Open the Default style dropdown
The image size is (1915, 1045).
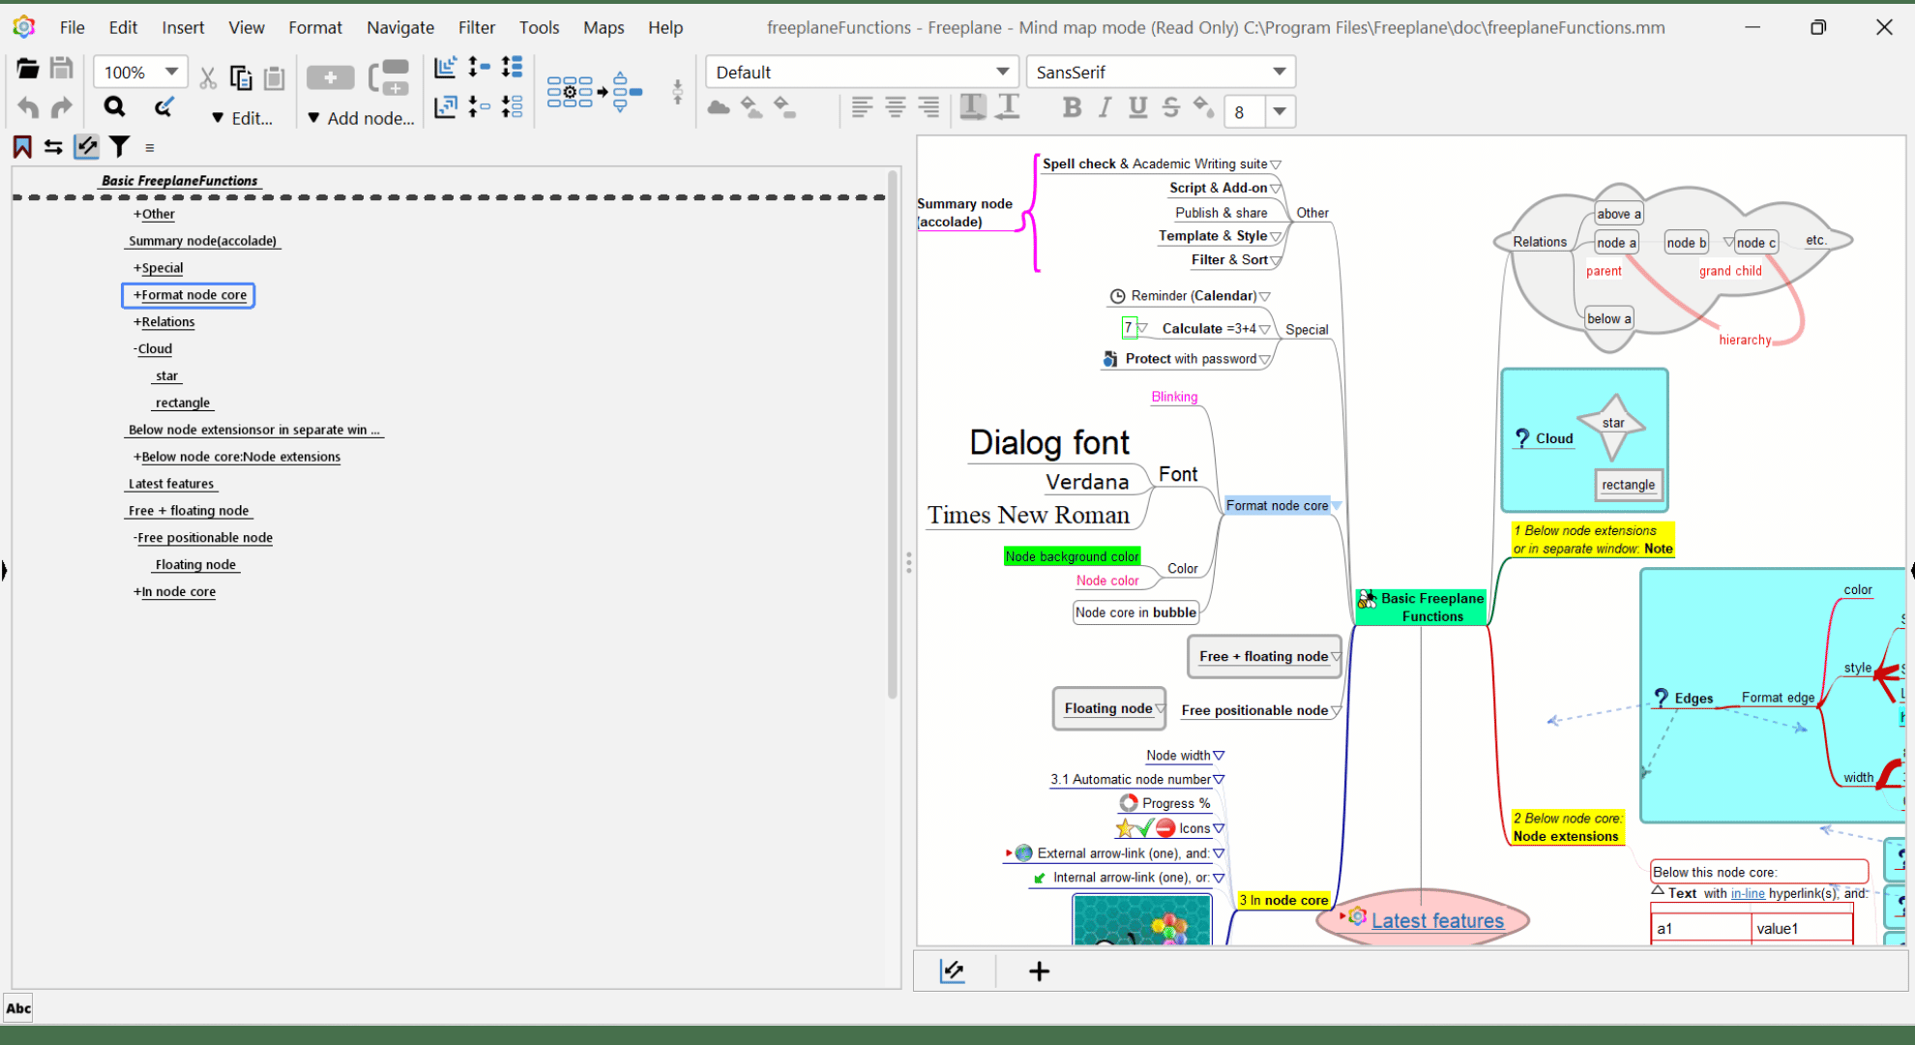[1003, 72]
